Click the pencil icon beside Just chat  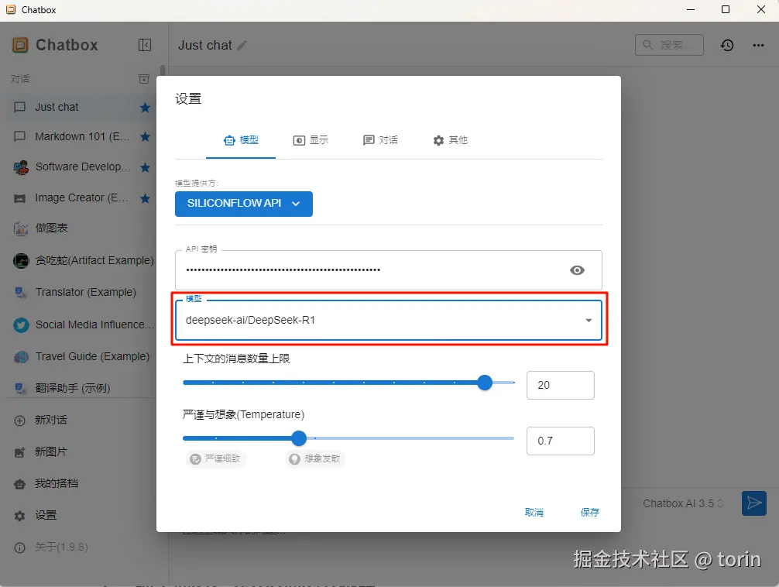pos(242,45)
